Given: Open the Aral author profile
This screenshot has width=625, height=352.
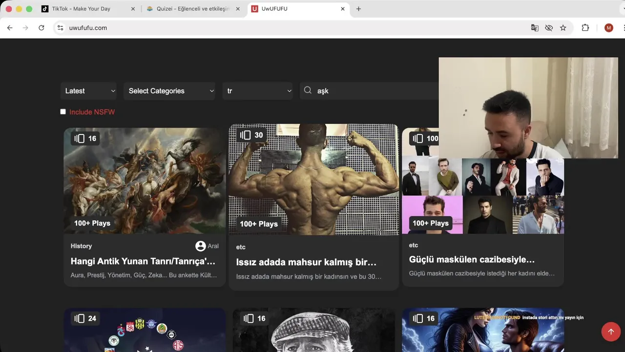Looking at the screenshot, I should tap(213, 246).
